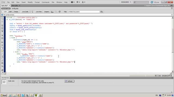
Task: Open the File menu
Action: 8,2
